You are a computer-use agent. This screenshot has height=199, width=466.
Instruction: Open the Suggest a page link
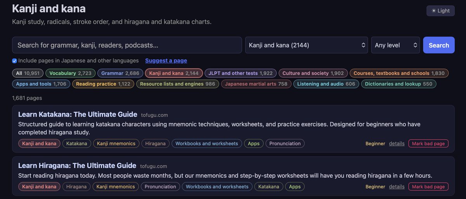[166, 61]
